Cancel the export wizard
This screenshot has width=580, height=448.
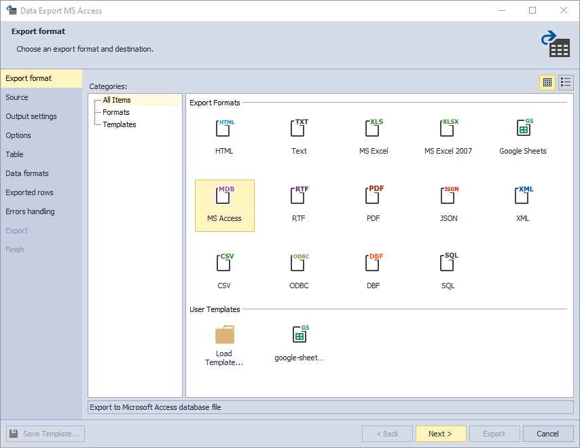point(547,433)
